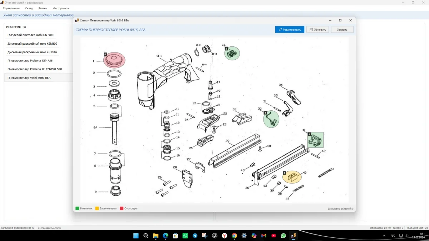The height and width of the screenshot is (241, 429).
Task: Open Gmail from the taskbar
Action: [x=264, y=236]
